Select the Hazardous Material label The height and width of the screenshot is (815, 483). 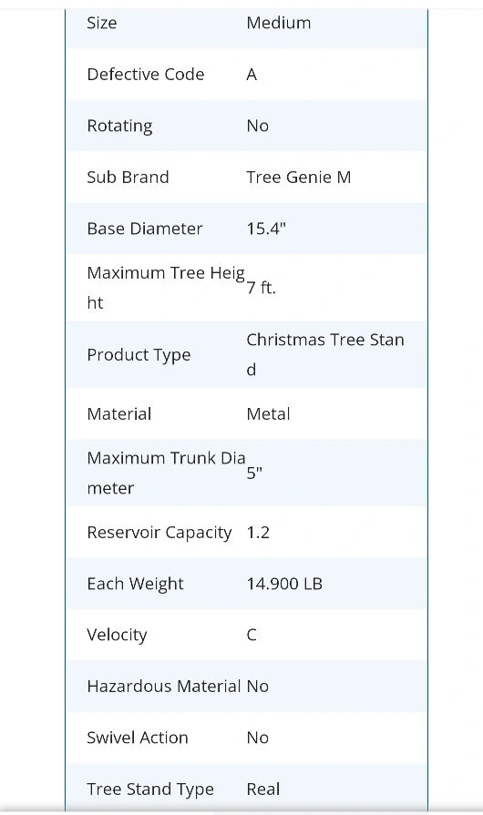click(x=164, y=687)
